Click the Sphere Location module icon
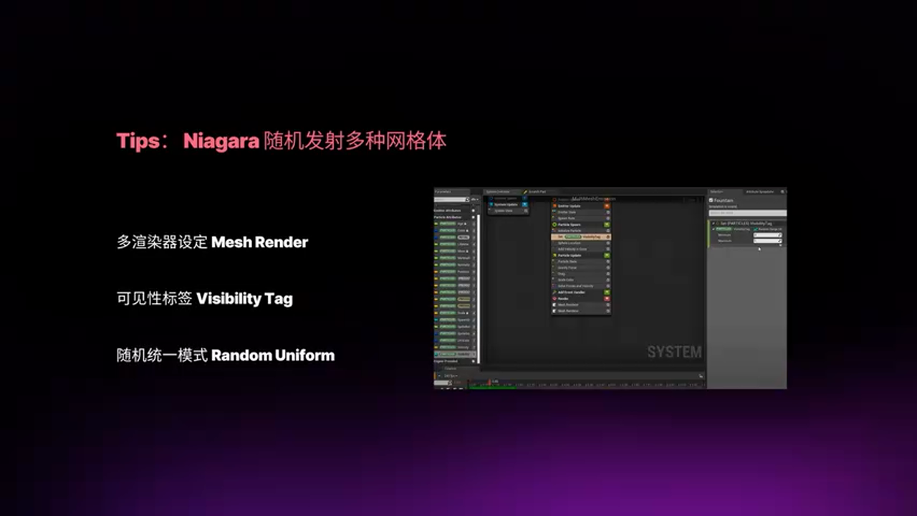The width and height of the screenshot is (917, 516). [x=554, y=243]
